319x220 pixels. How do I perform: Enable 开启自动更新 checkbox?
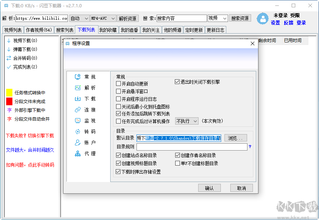tap(118, 84)
